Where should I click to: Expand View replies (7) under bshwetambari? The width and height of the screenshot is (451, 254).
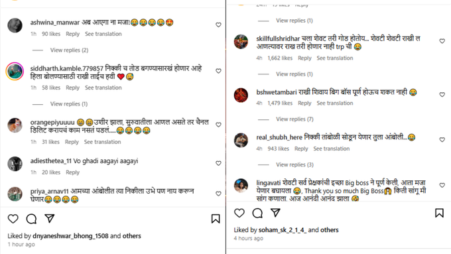click(295, 119)
